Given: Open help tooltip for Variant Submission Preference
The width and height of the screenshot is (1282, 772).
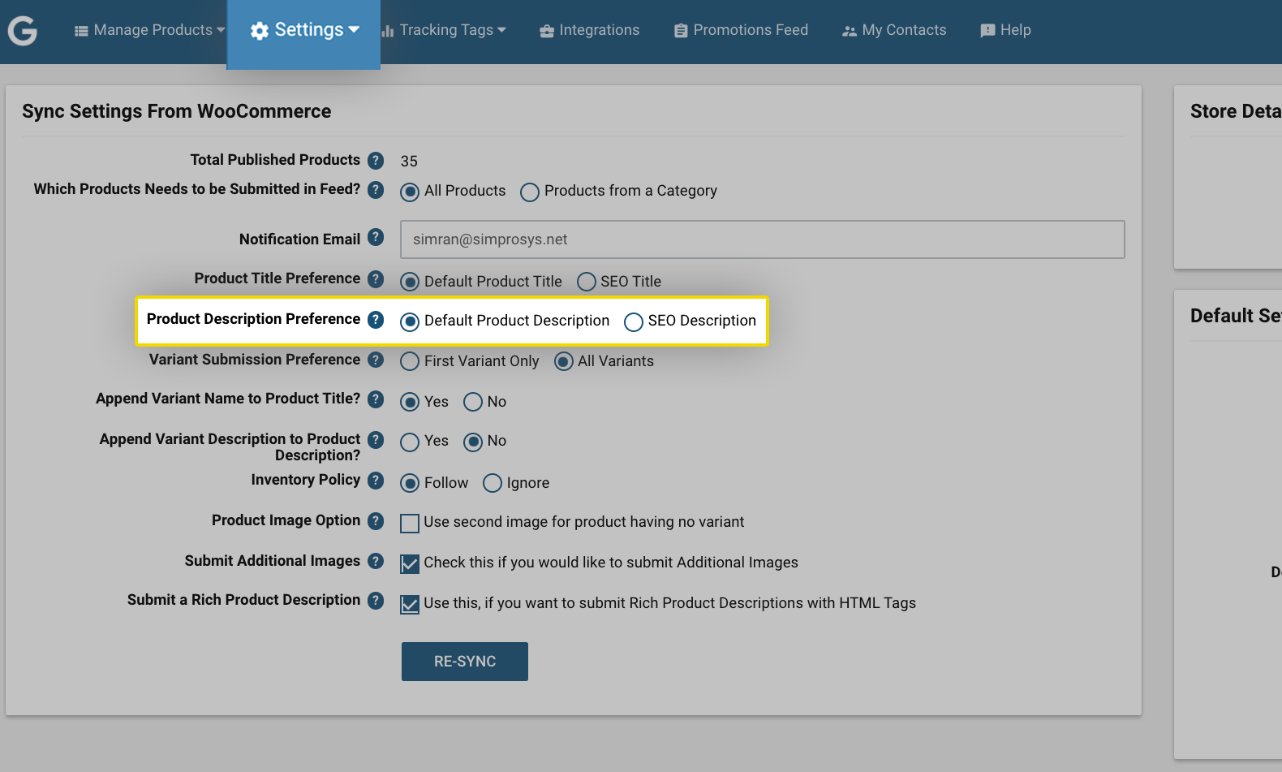Looking at the screenshot, I should coord(376,359).
